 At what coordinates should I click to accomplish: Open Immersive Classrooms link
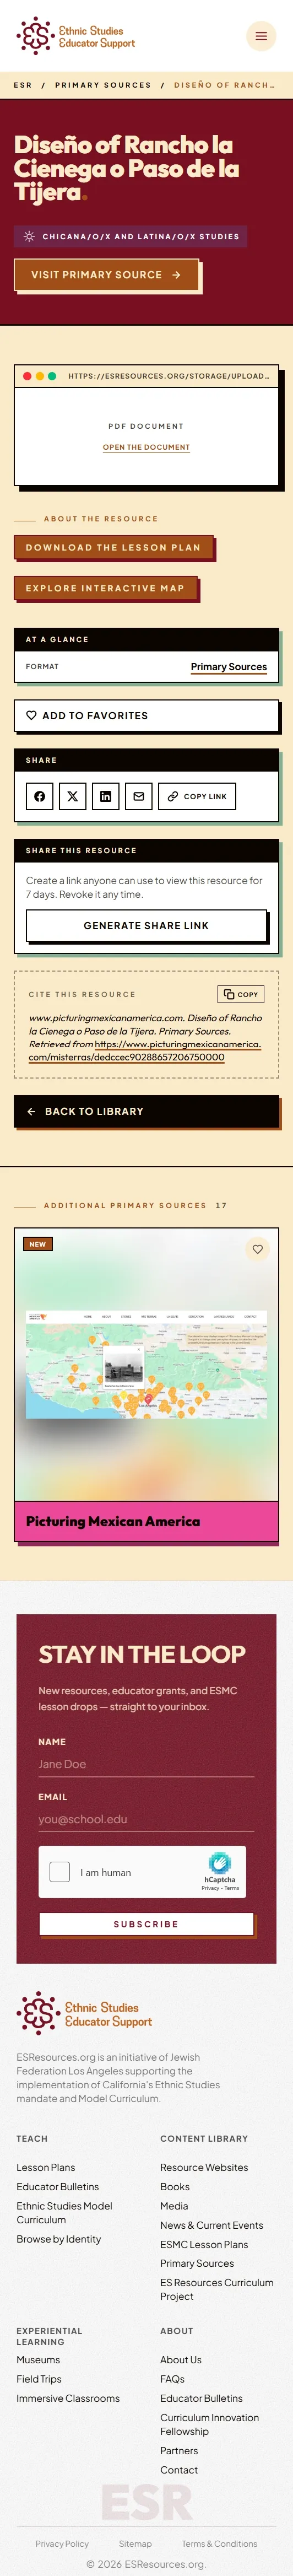pos(68,2398)
